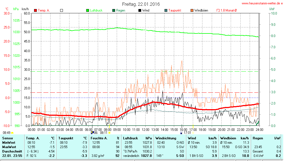Click the dark green Regen legend square
This screenshot has width=284, height=161.
[x=114, y=10]
